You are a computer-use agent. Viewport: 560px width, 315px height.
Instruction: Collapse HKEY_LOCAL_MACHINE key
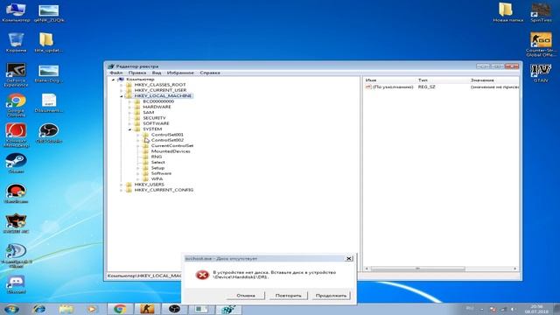click(122, 96)
